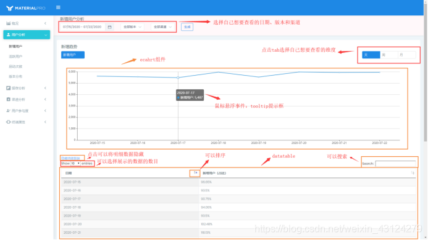Click the 隐藏明细数据 link
Viewport: 428px width, 240px height.
click(x=70, y=158)
